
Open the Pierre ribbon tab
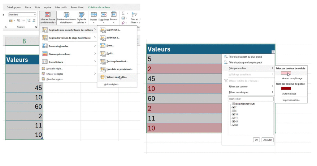pos(28,7)
